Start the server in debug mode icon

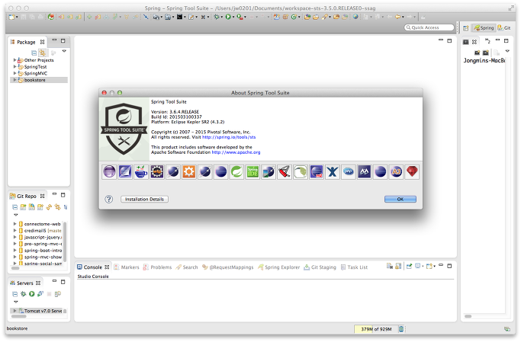click(x=23, y=294)
